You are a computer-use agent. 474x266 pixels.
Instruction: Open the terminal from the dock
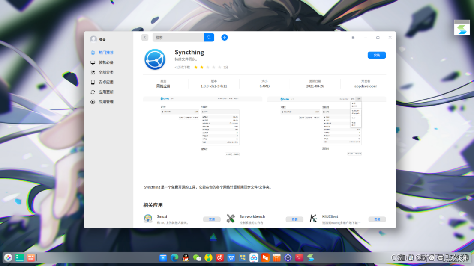[299, 258]
